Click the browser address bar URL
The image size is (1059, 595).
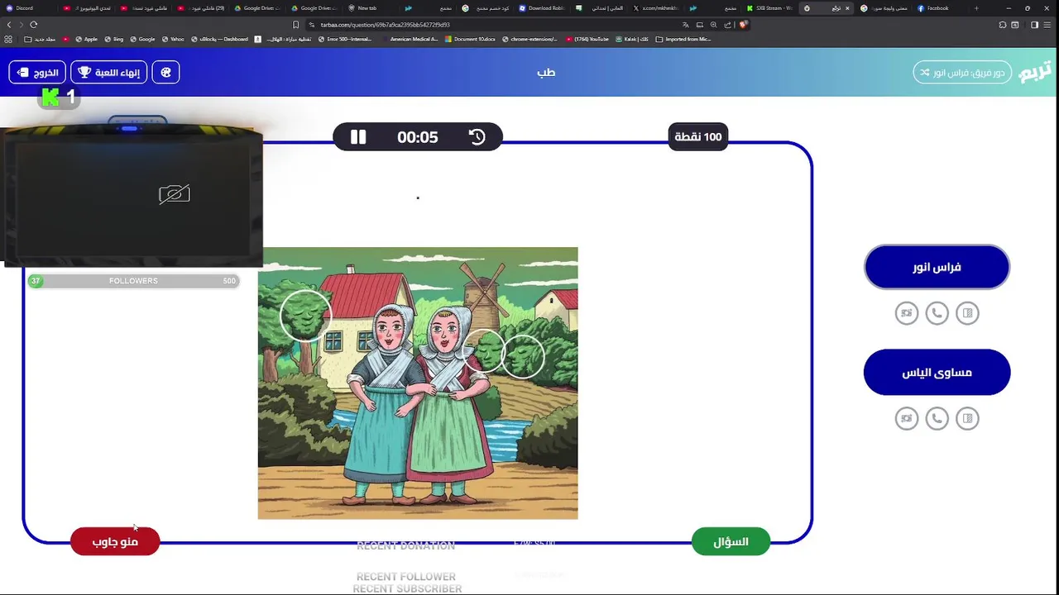pos(386,25)
